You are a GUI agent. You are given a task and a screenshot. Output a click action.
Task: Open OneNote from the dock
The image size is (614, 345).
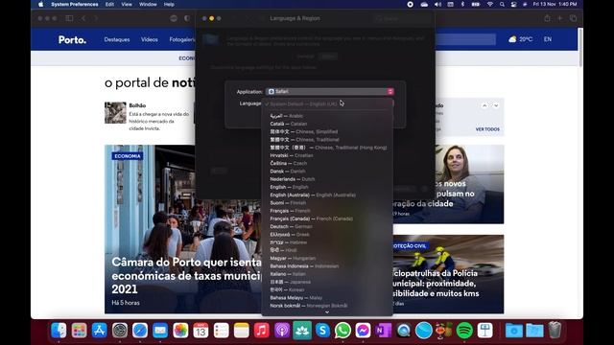click(384, 331)
